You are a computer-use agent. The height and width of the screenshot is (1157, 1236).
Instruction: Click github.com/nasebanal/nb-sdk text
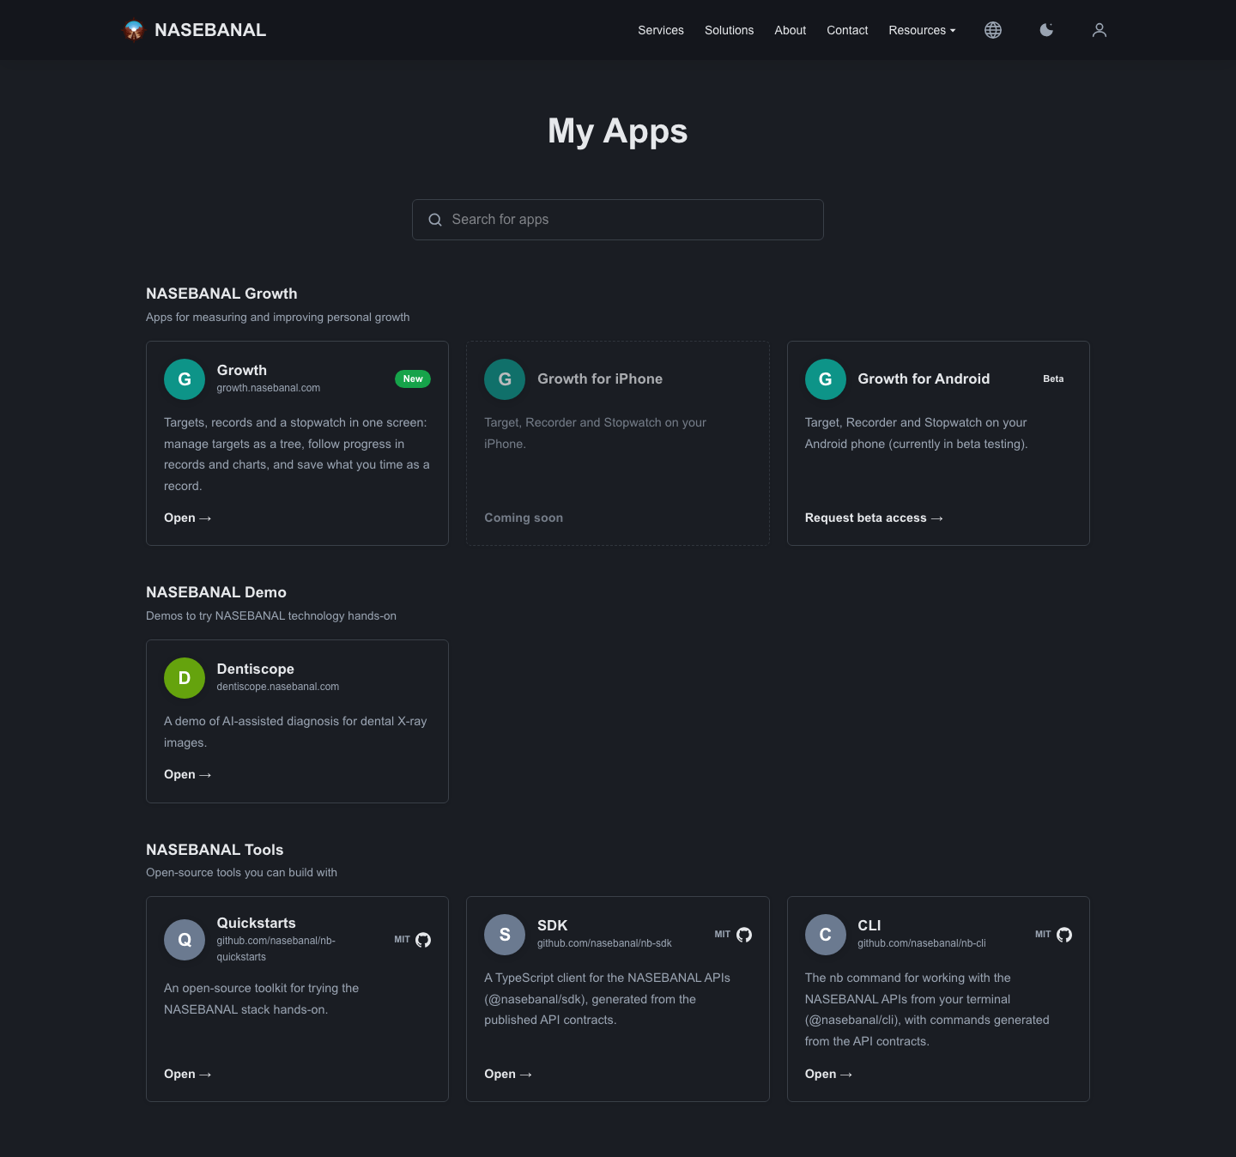coord(604,943)
